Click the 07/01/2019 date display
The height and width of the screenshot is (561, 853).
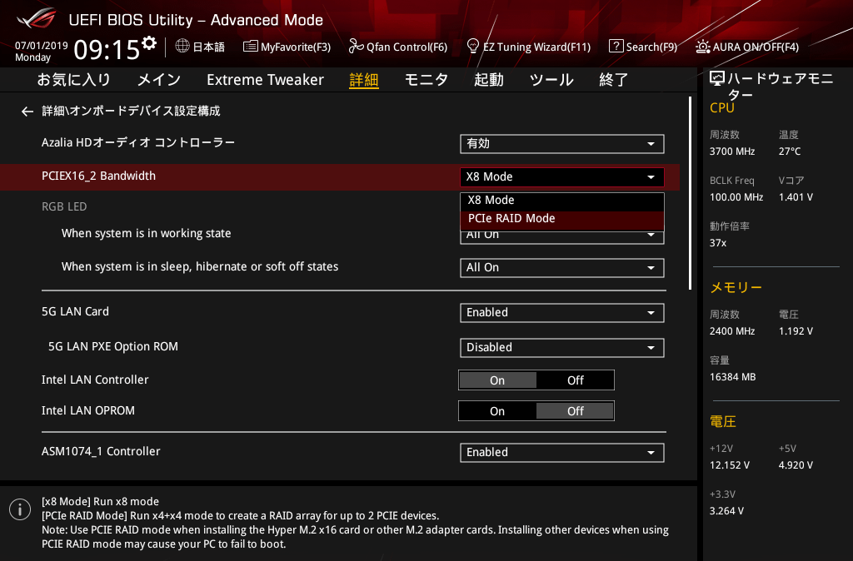click(42, 46)
